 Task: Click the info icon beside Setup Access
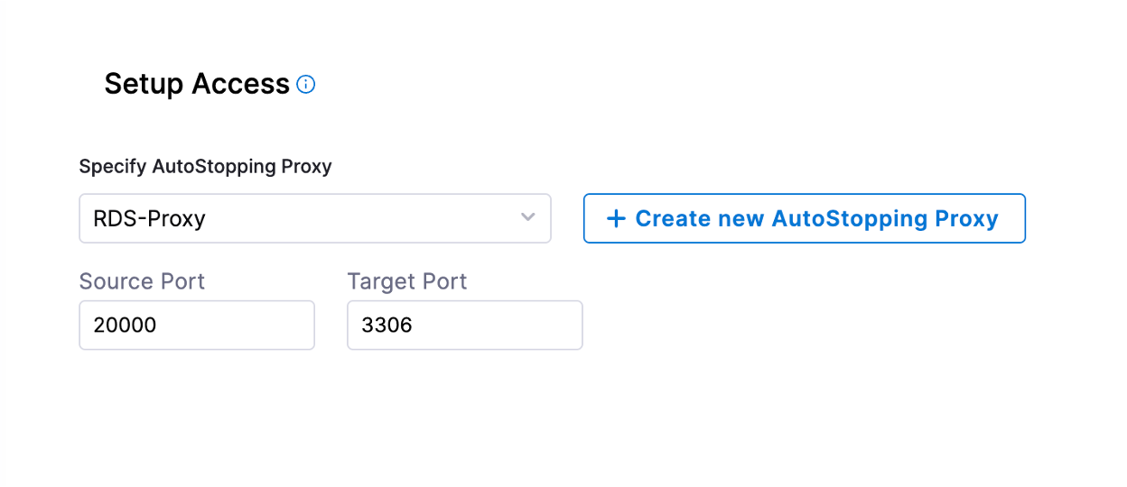tap(306, 85)
